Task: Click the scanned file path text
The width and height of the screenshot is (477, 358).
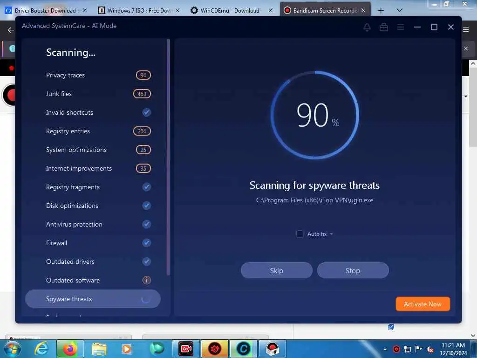Action: (314, 200)
